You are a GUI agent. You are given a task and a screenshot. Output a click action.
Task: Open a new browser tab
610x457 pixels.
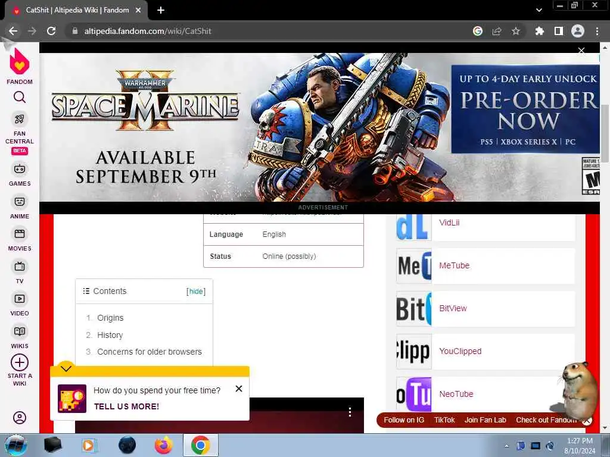click(161, 11)
